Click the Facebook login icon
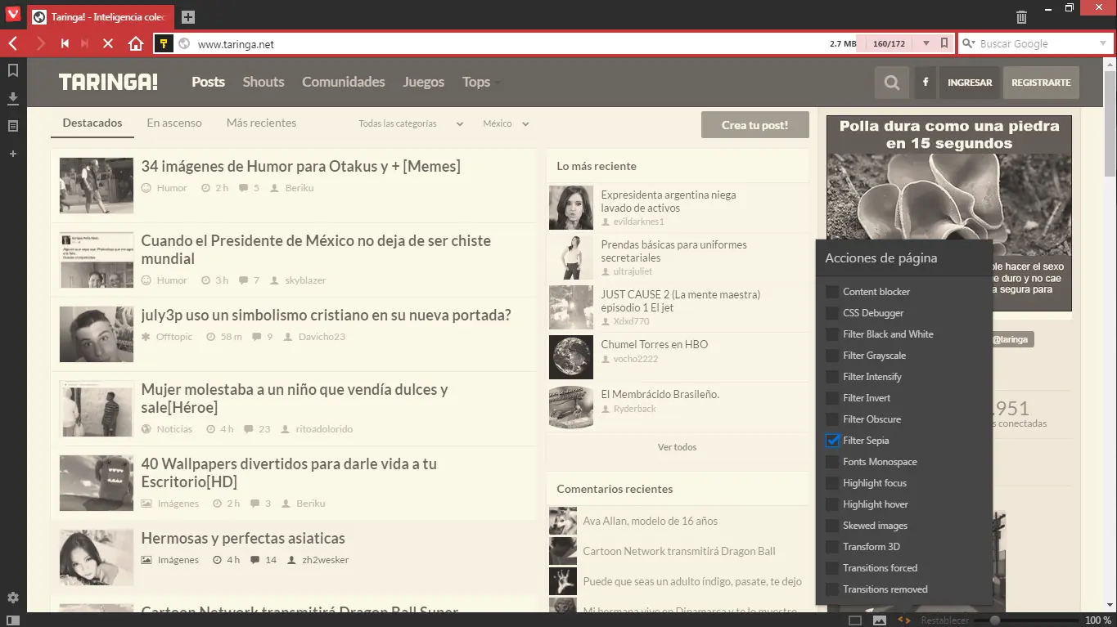 926,83
